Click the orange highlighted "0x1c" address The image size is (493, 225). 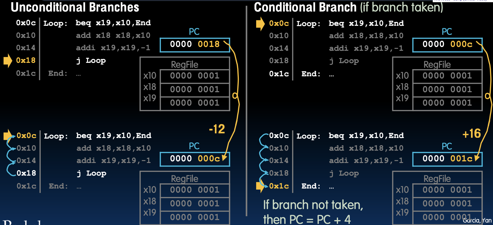tap(279, 186)
